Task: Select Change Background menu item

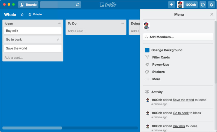Action: point(167,50)
